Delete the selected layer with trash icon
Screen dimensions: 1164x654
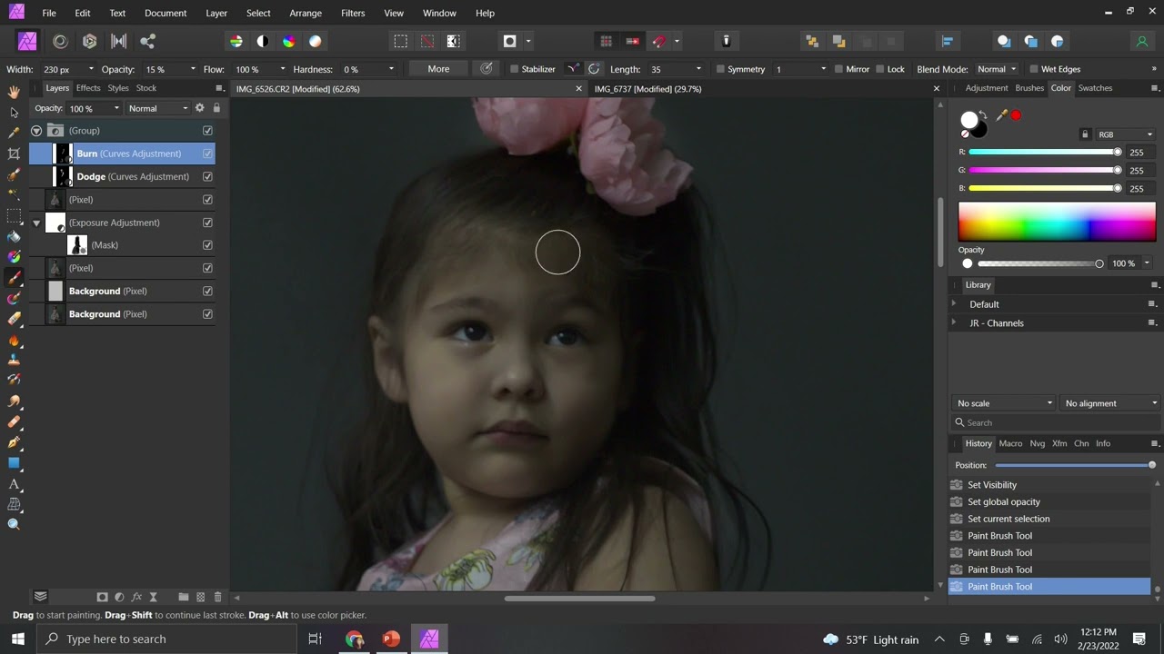[217, 597]
